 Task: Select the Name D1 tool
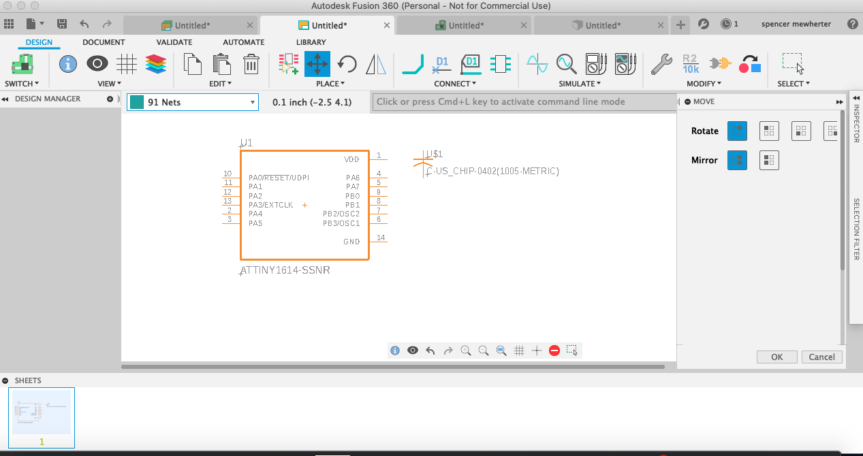(442, 65)
